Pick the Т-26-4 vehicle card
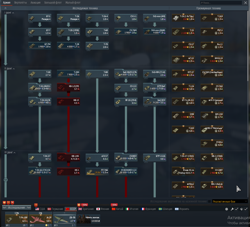This screenshot has width=250, height=227. pyautogui.click(x=97, y=18)
